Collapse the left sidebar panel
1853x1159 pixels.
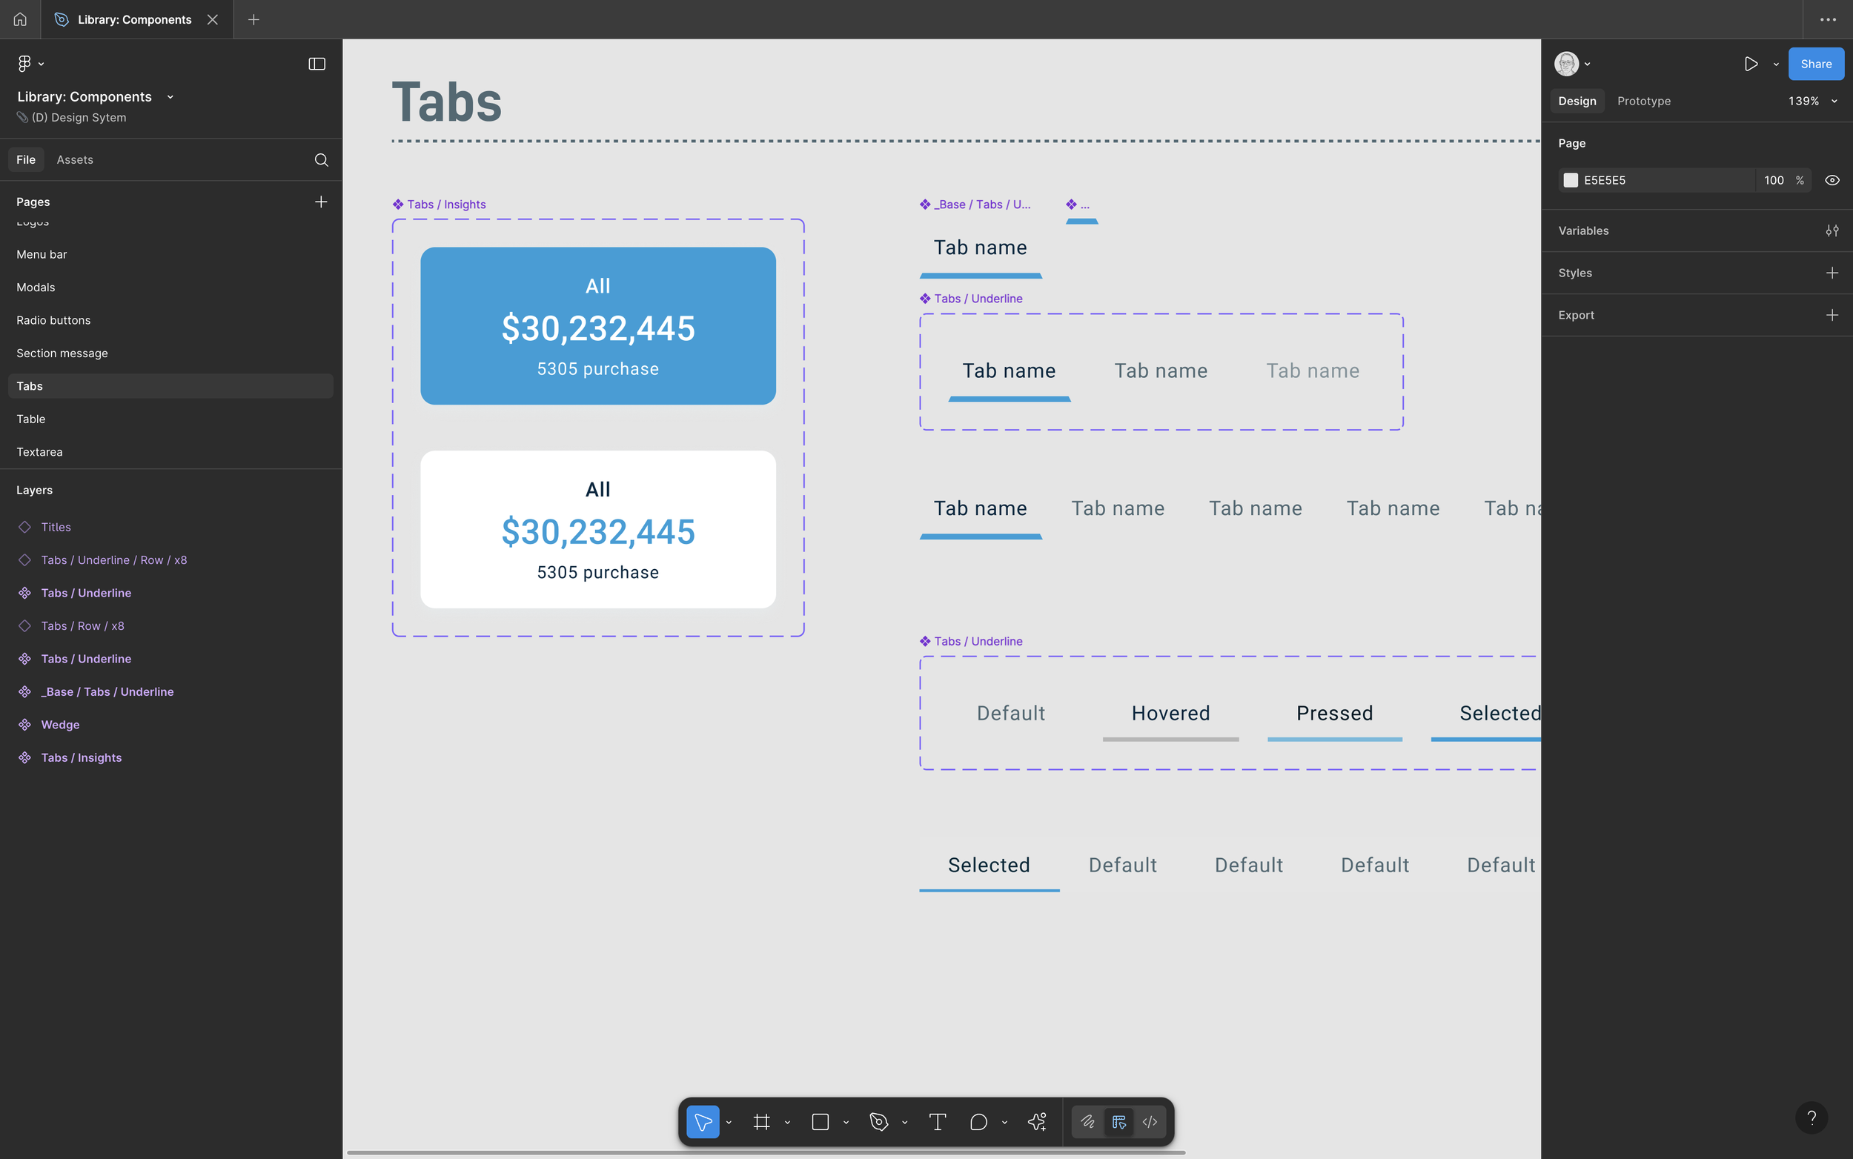(315, 64)
